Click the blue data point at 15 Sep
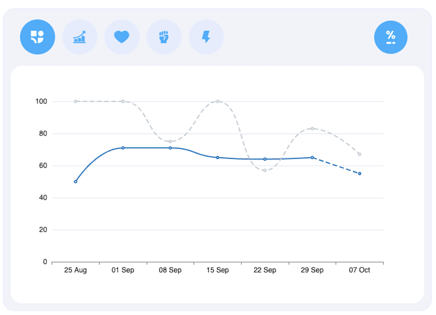436x315 pixels. [218, 157]
